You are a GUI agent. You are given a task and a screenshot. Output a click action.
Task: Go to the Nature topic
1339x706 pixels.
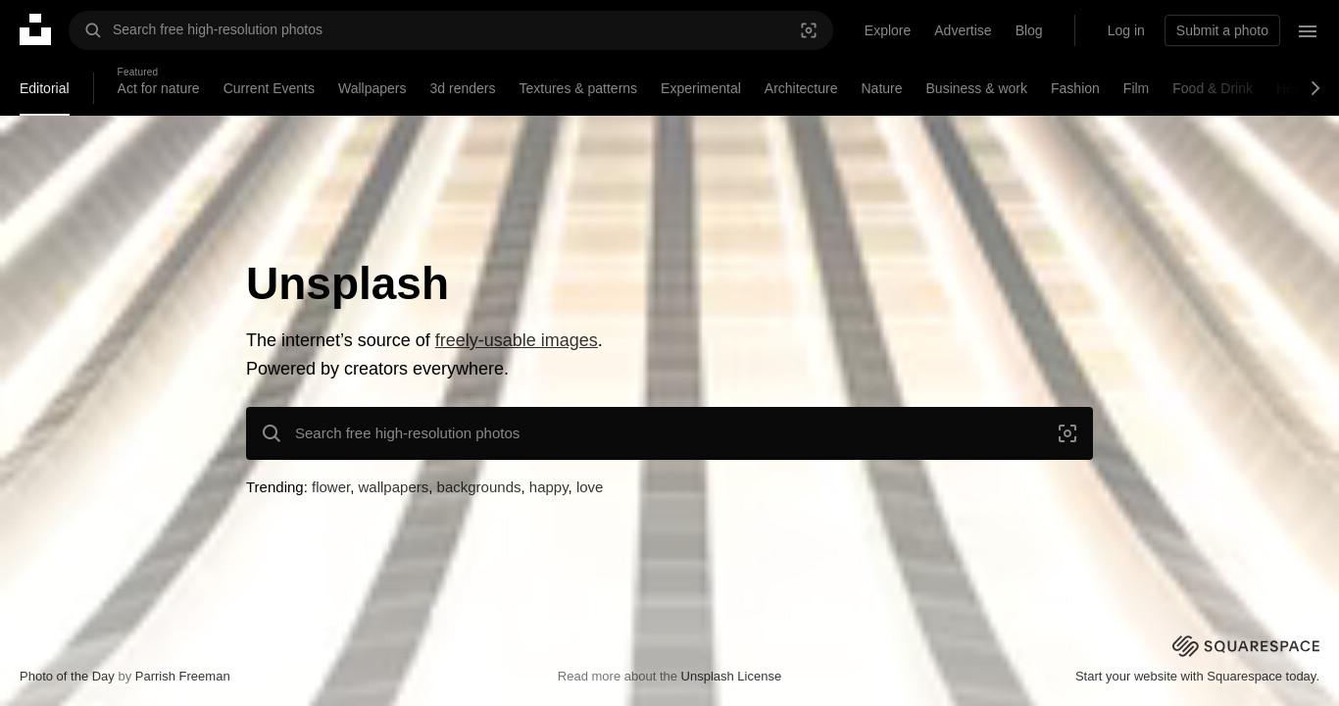(x=881, y=88)
